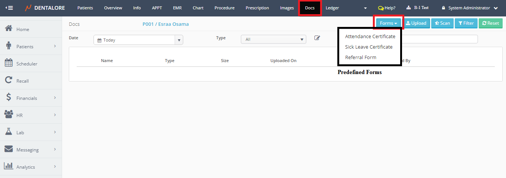Select Sick Leave Certificate form
This screenshot has height=178, width=506.
pyautogui.click(x=368, y=47)
